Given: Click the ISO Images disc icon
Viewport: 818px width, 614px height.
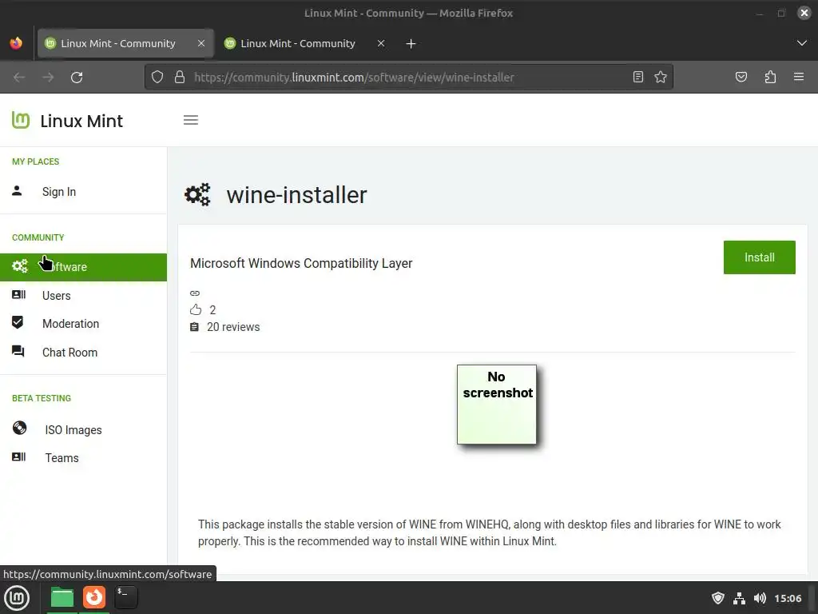Looking at the screenshot, I should (19, 429).
